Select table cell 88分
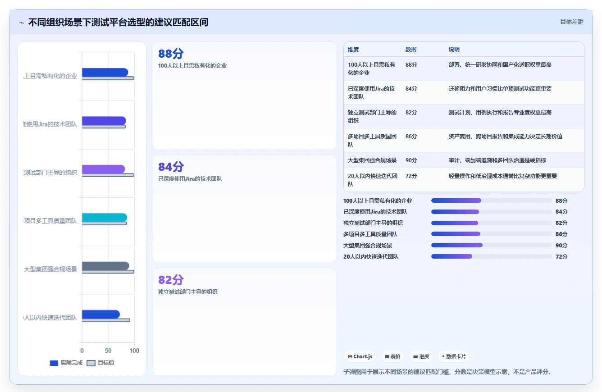This screenshot has height=392, width=602. [x=411, y=65]
